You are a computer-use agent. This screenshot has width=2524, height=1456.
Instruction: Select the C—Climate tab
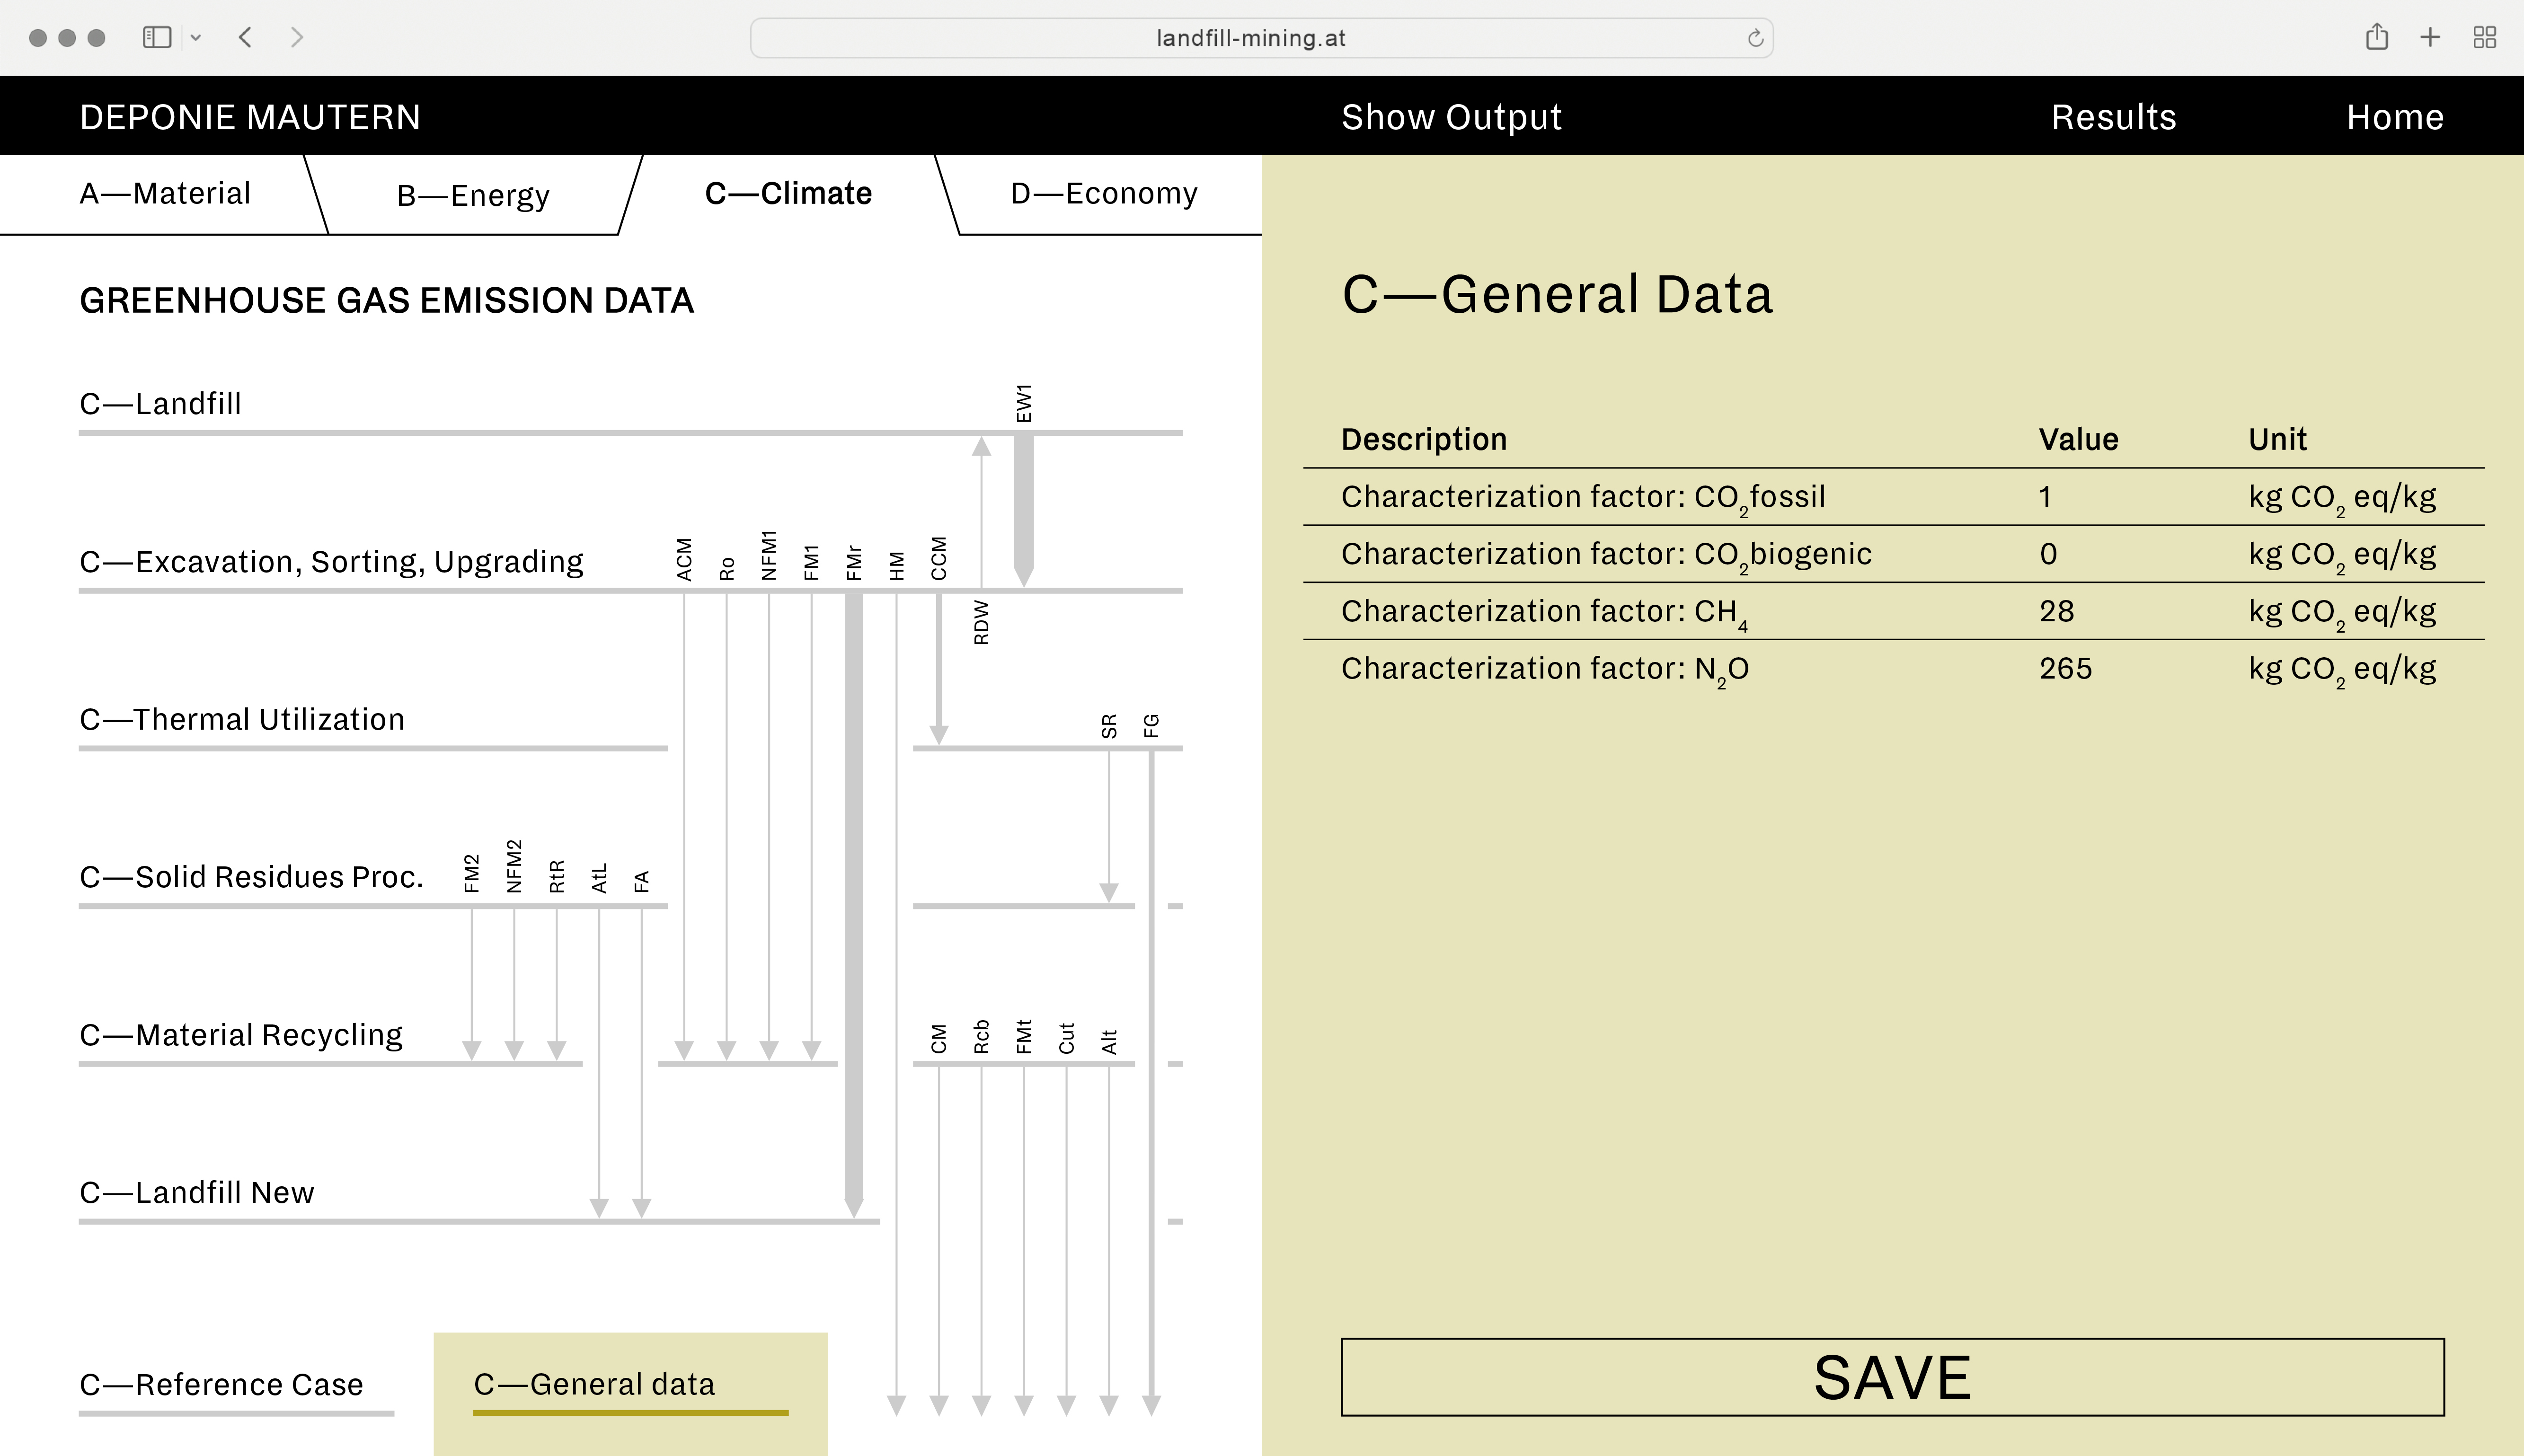pyautogui.click(x=788, y=193)
